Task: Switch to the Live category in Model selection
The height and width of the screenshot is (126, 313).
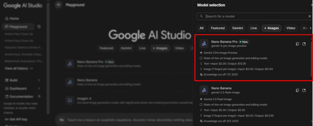Action: (x=254, y=28)
